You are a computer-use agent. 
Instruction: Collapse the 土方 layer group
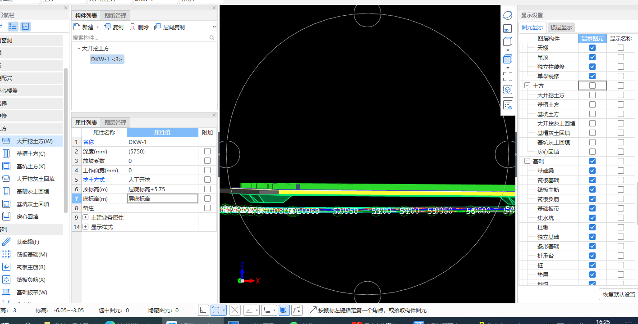point(527,85)
